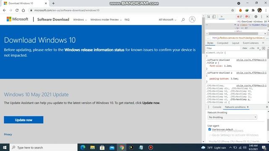The height and width of the screenshot is (151, 269).
Task: Open Mail app from the taskbar
Action: click(x=112, y=147)
